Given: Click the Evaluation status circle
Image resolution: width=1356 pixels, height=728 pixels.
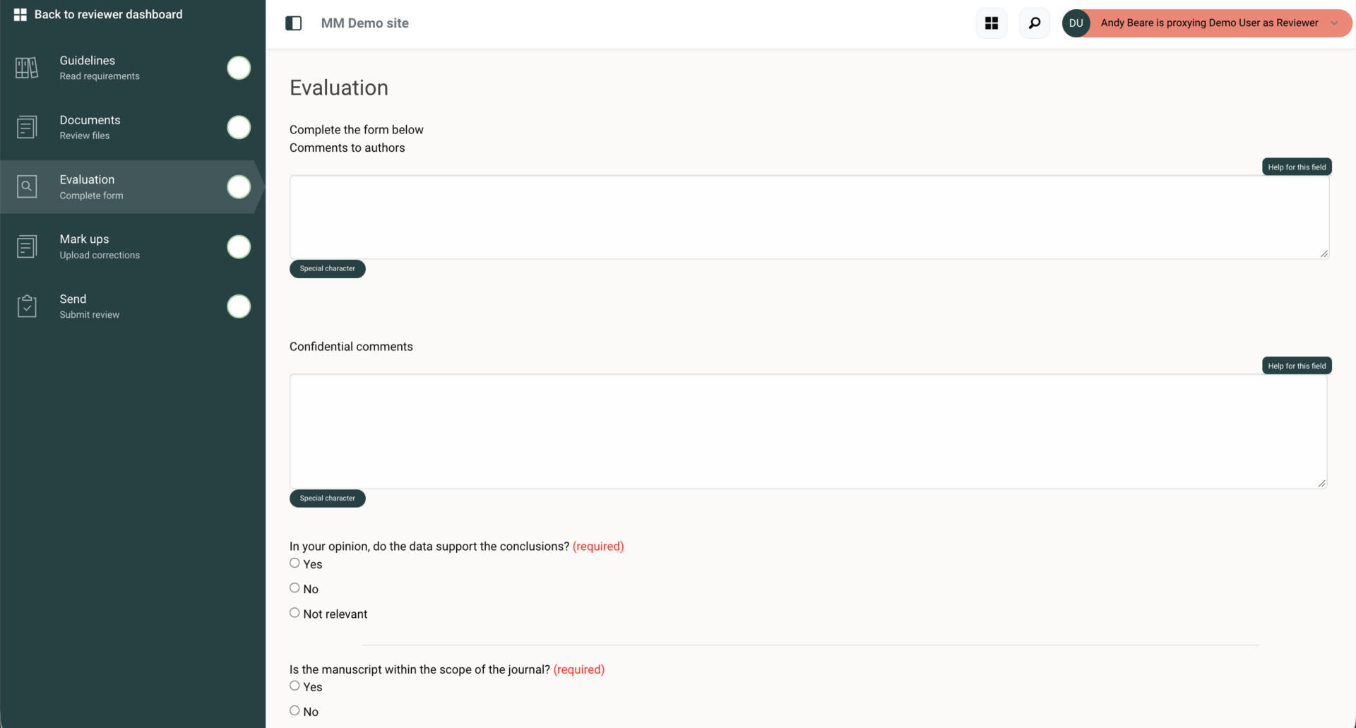Looking at the screenshot, I should [239, 187].
